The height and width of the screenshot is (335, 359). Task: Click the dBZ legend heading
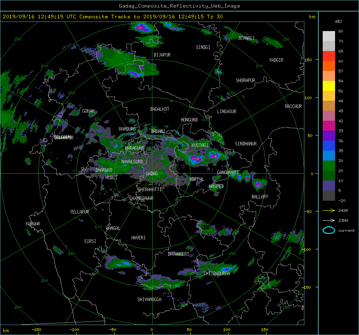[338, 22]
